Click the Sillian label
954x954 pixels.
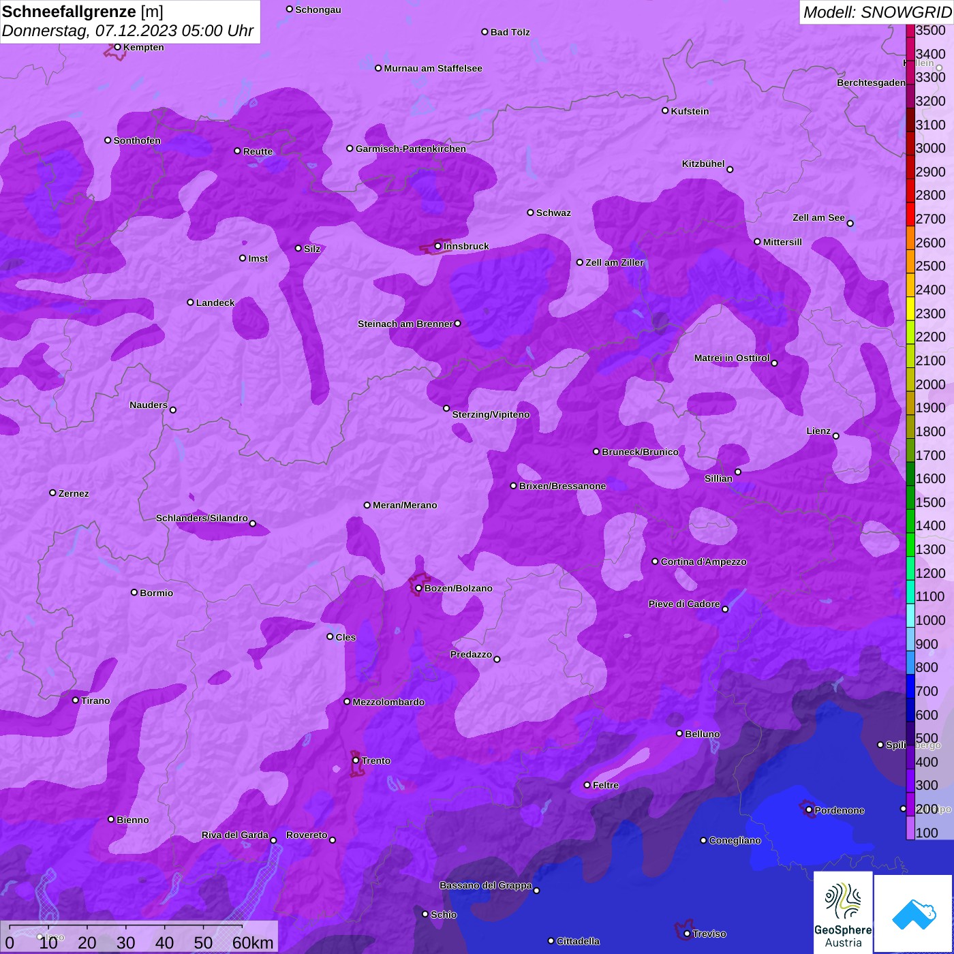tap(718, 478)
